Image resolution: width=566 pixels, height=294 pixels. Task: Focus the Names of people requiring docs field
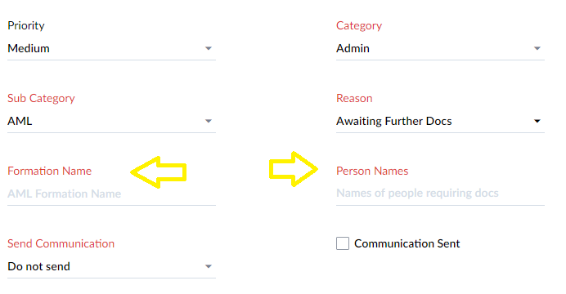(x=440, y=194)
